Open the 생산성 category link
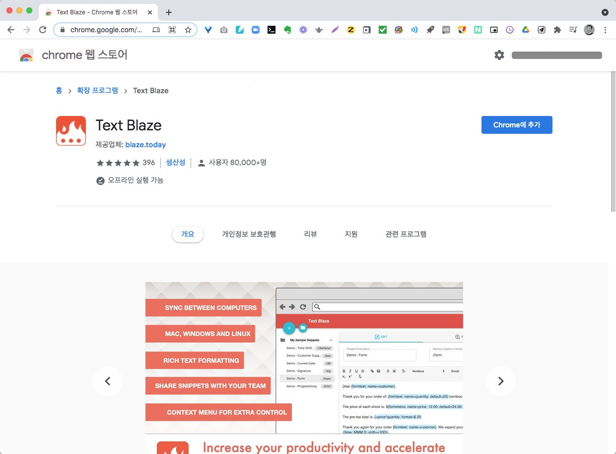 point(176,163)
